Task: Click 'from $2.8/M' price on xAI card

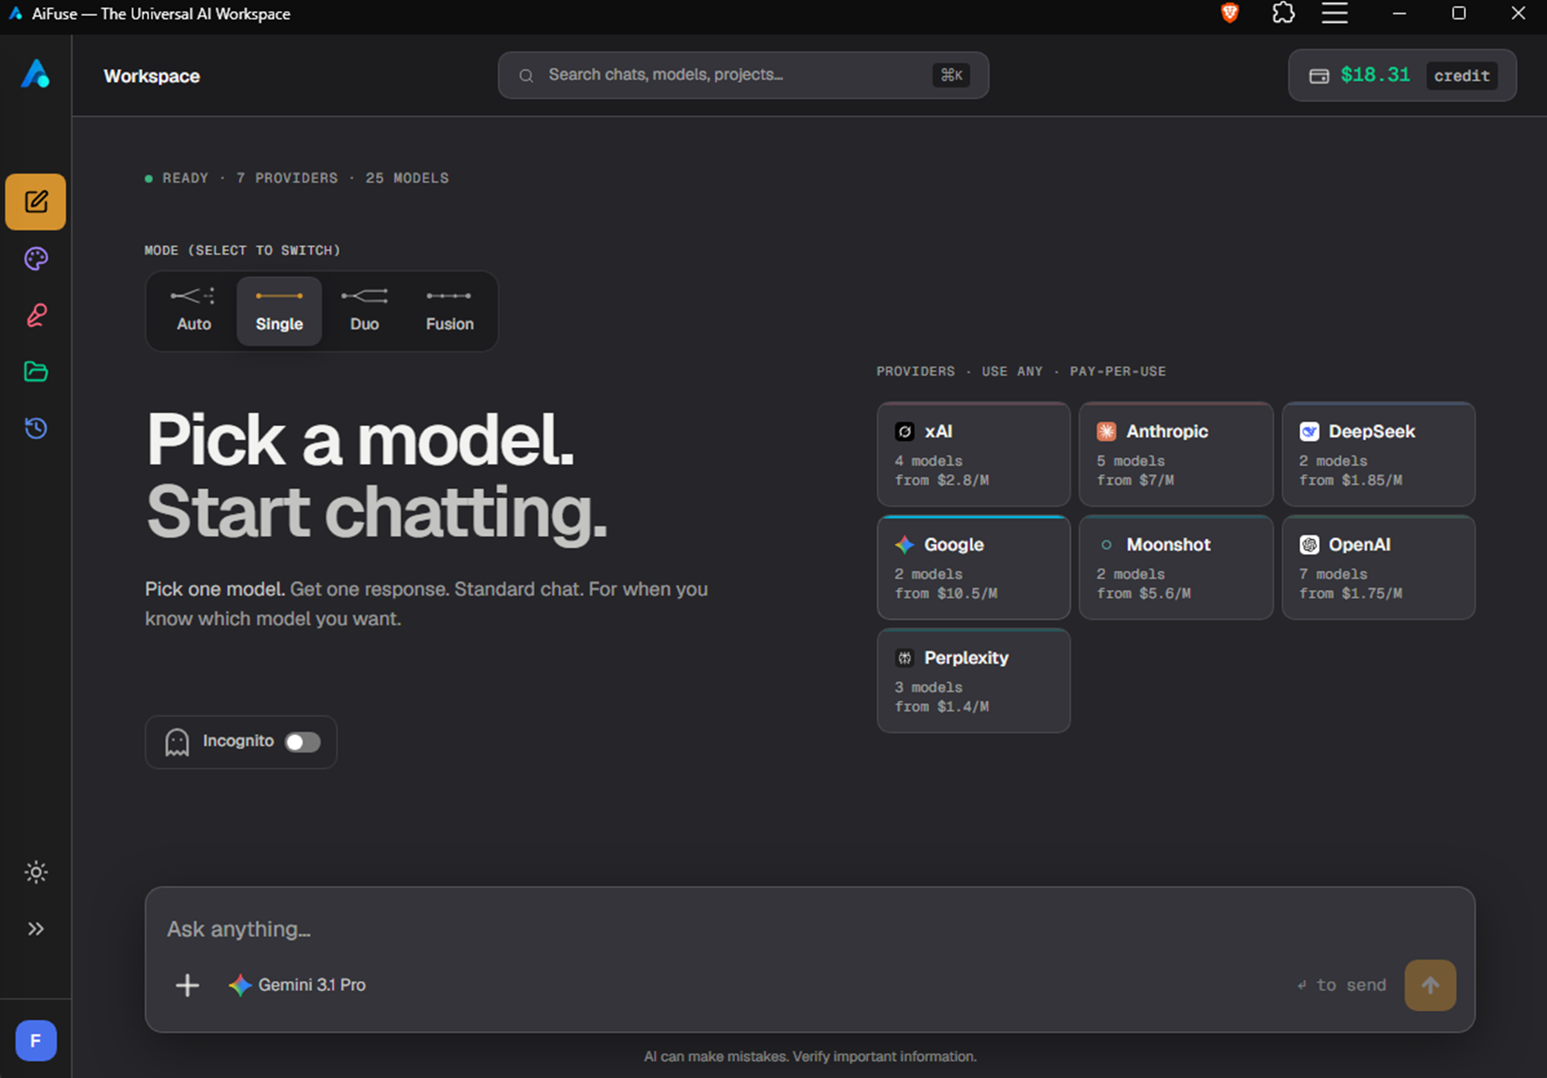Action: coord(942,480)
